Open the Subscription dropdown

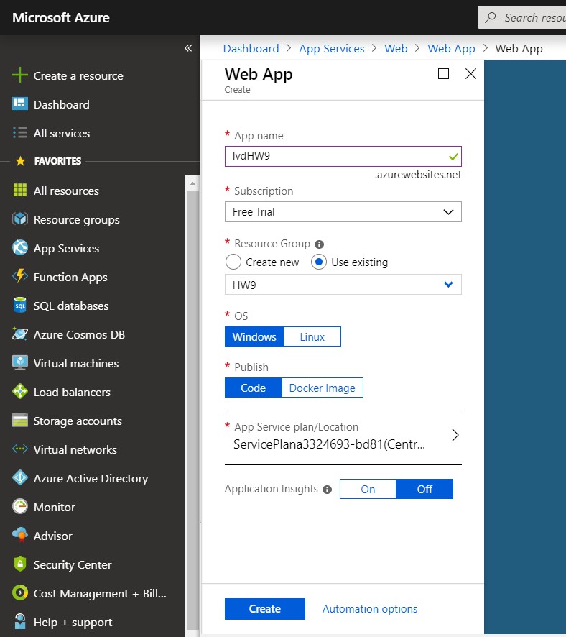point(343,212)
